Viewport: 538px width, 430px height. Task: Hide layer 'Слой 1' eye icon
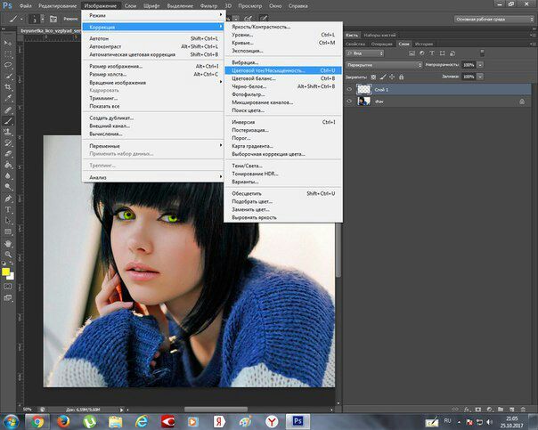[349, 90]
